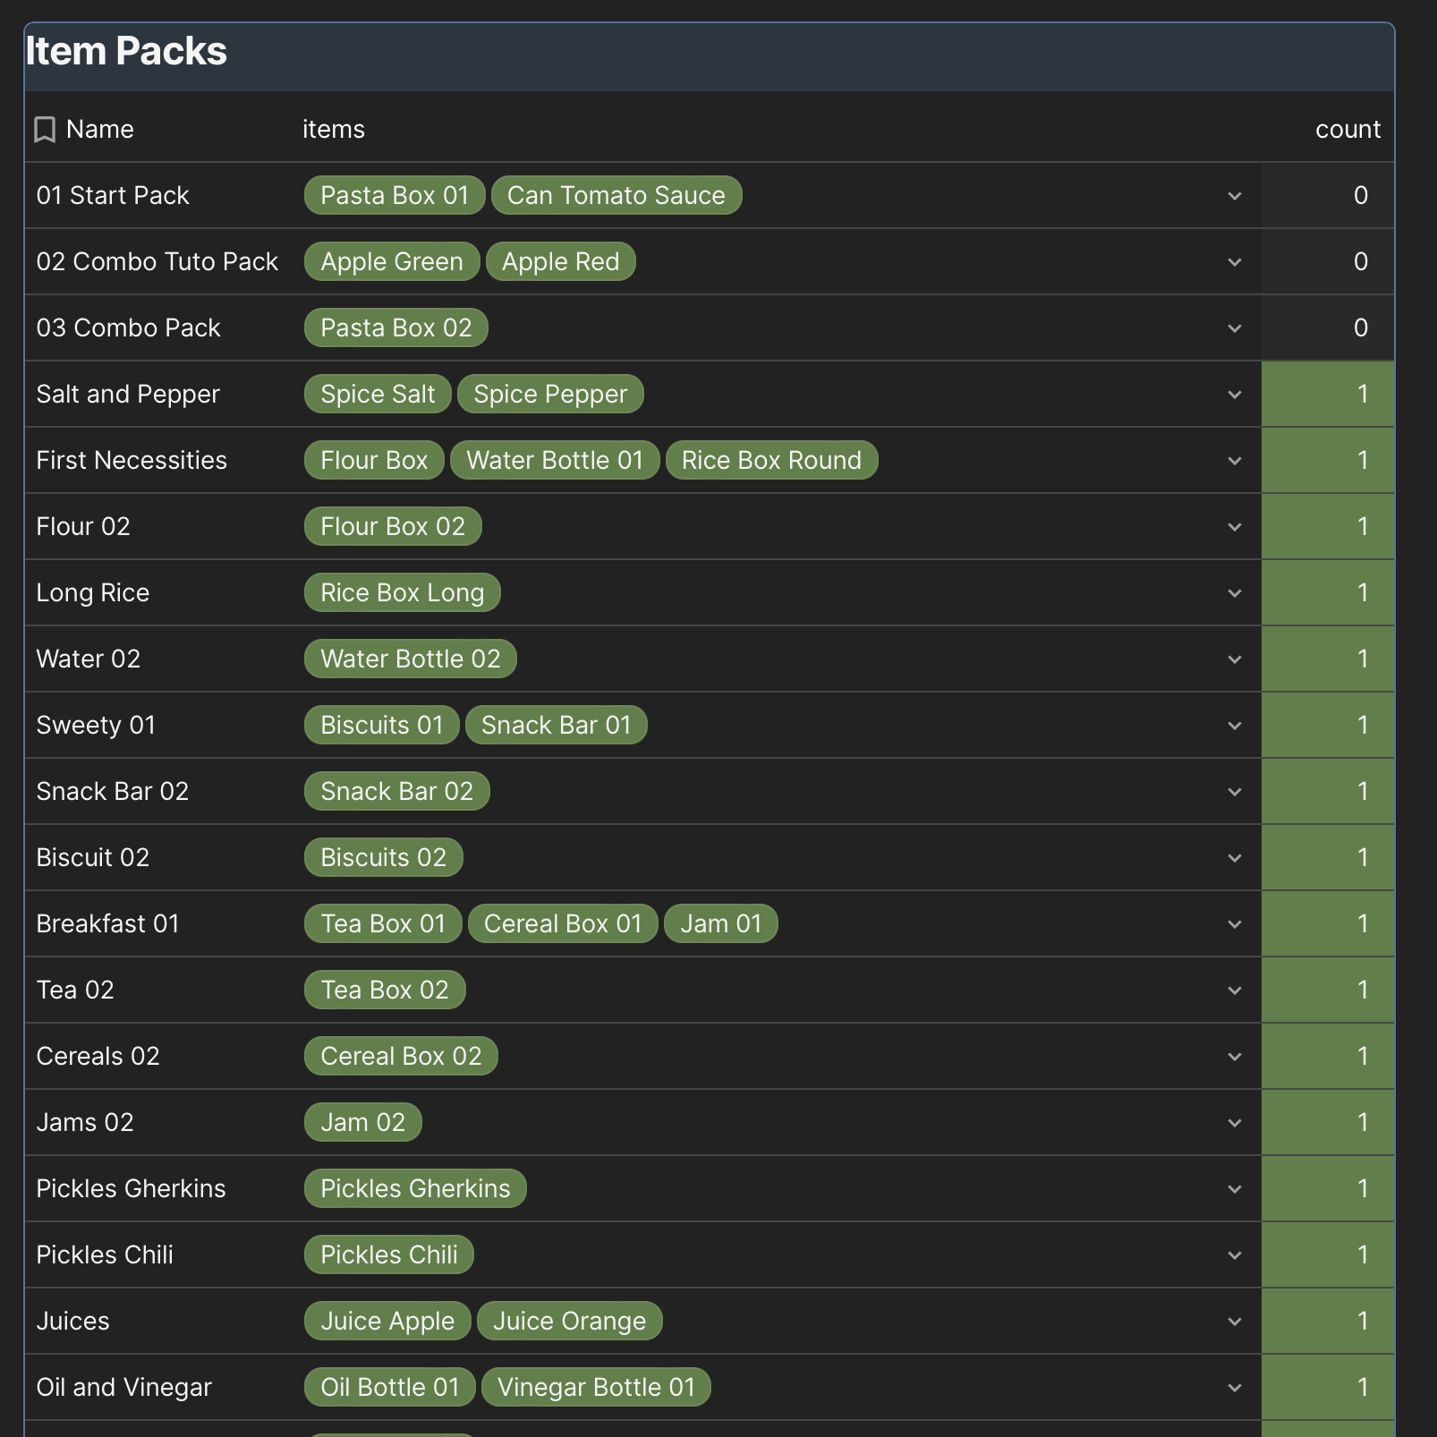Click green count cell for First Necessities
This screenshot has width=1437, height=1437.
(x=1328, y=460)
